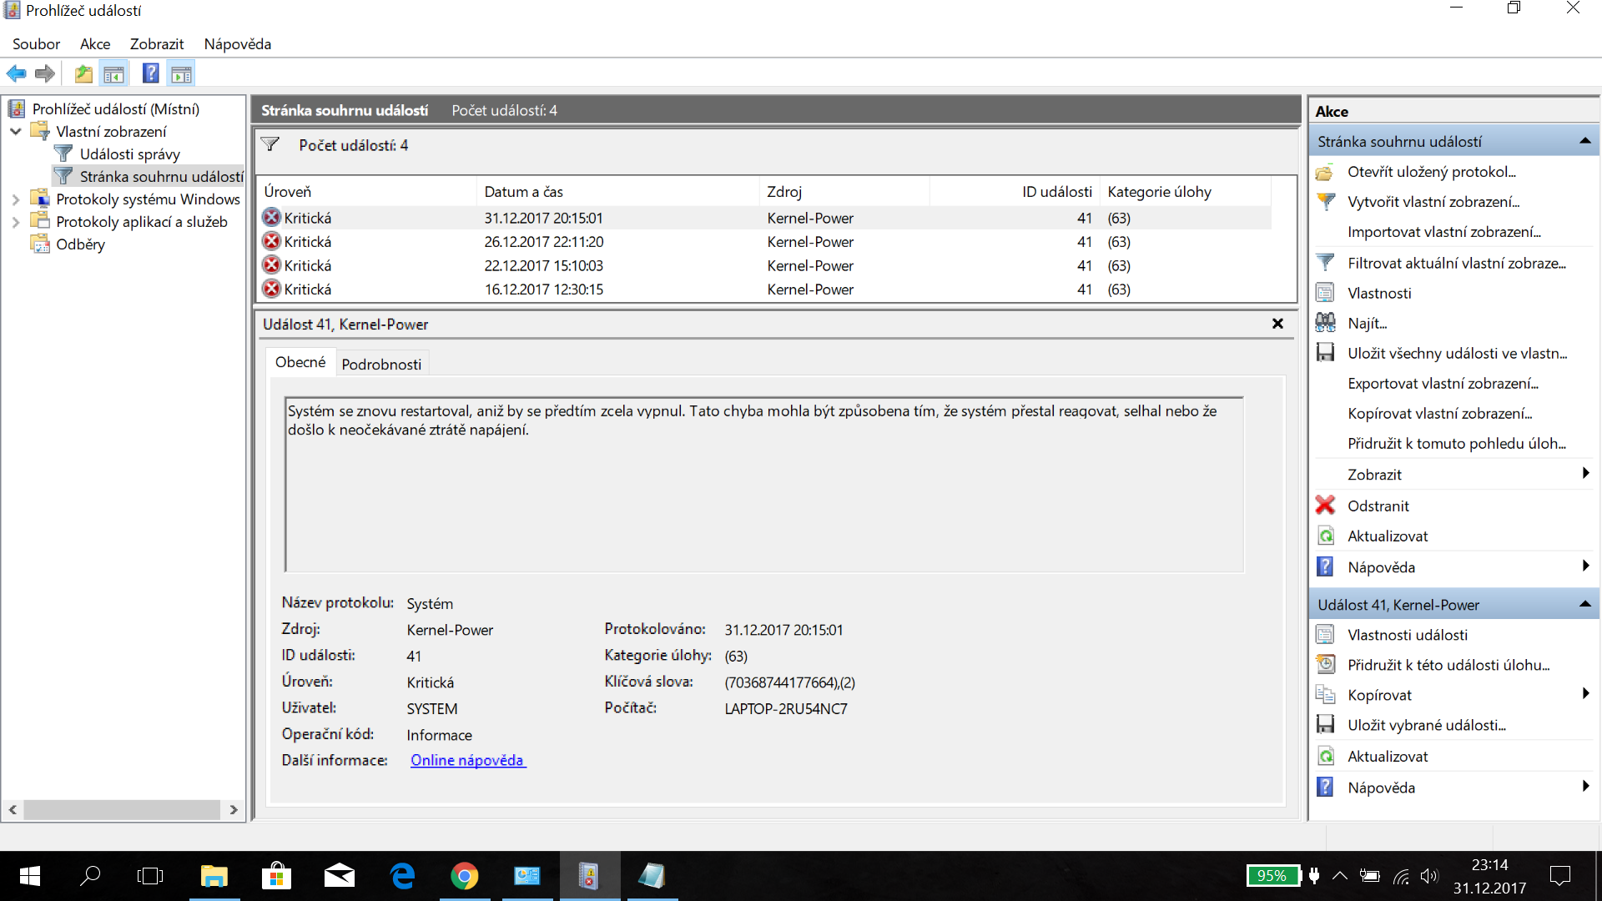Open the Online nápověda link
This screenshot has height=901, width=1602.
click(466, 760)
